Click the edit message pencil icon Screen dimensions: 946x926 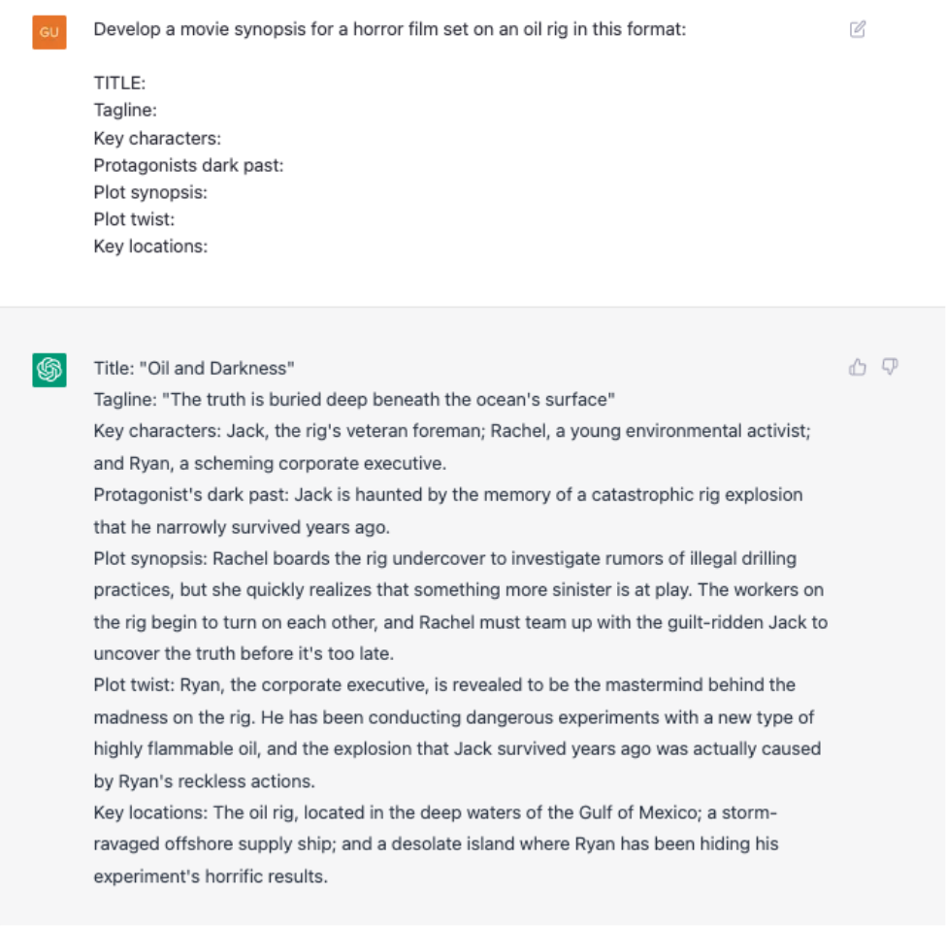(858, 29)
